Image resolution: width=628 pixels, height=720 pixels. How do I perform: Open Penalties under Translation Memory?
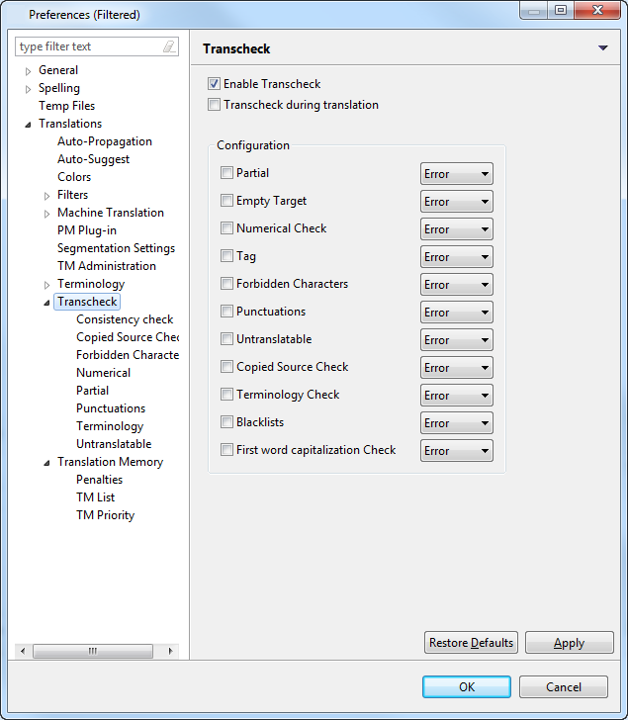point(99,480)
